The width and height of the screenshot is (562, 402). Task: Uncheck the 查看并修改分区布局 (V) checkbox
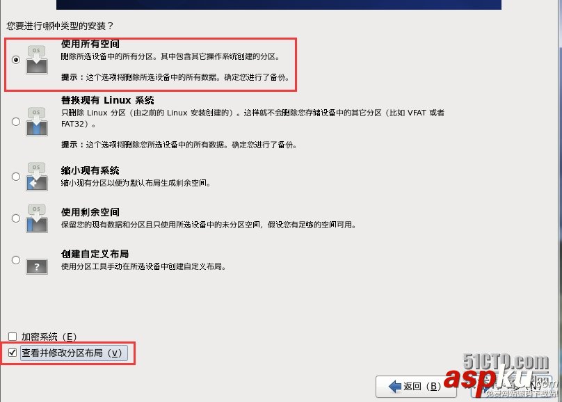coord(13,353)
